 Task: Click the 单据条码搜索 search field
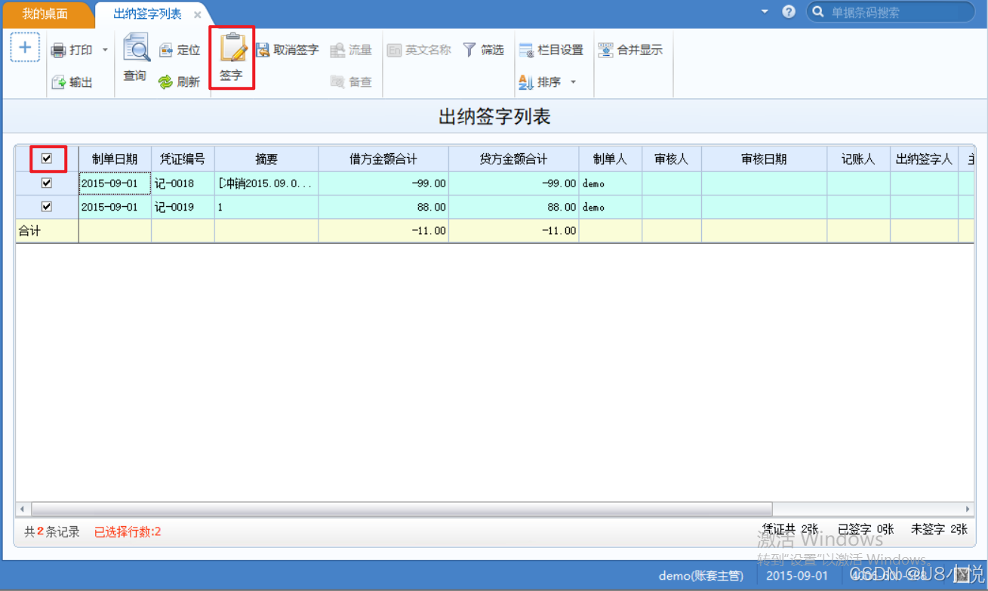891,12
